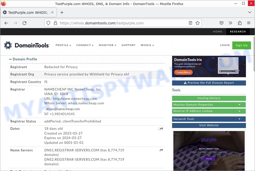Click the whois.namecheap.com server link
Screen dimensions: 255x171
[86, 103]
